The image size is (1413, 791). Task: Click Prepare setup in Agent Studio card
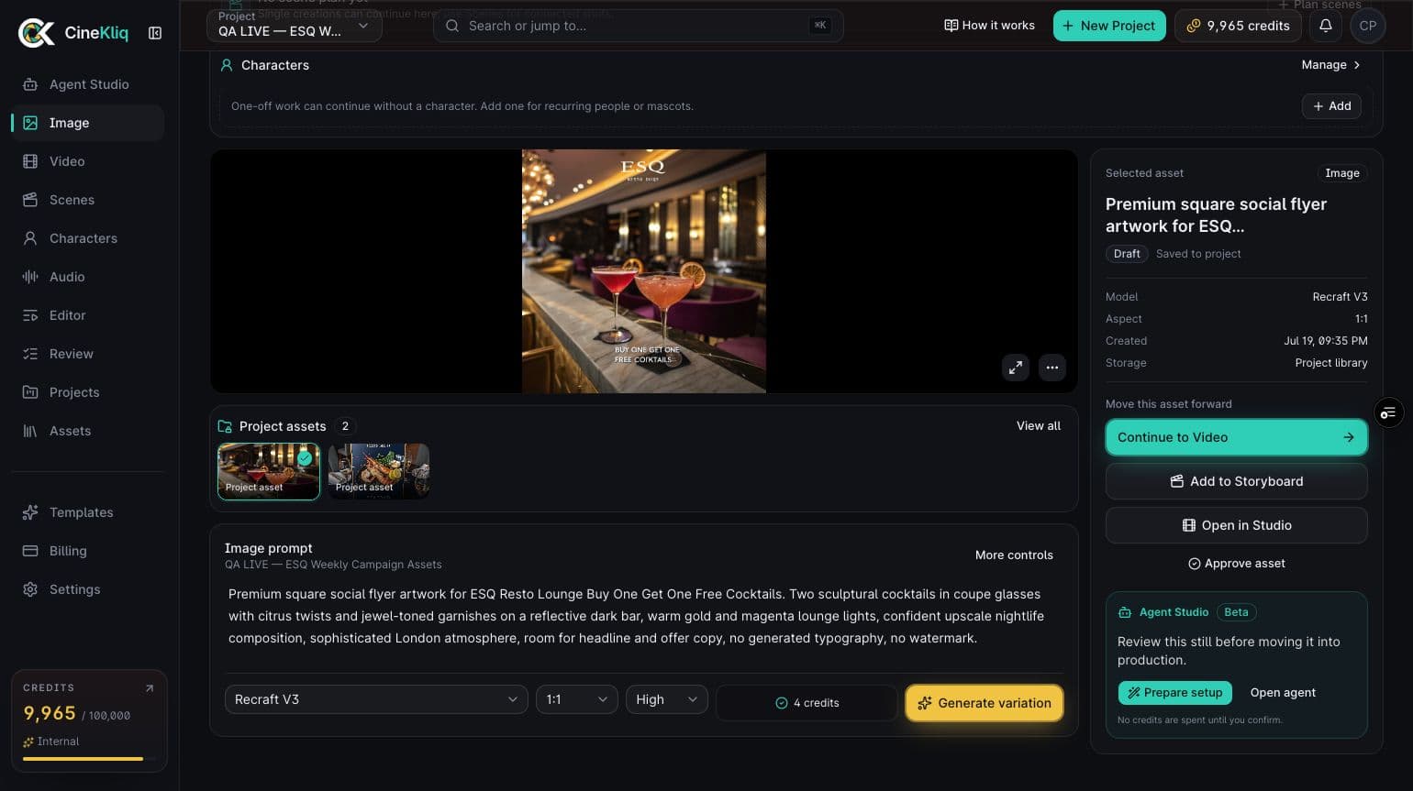[1175, 693]
